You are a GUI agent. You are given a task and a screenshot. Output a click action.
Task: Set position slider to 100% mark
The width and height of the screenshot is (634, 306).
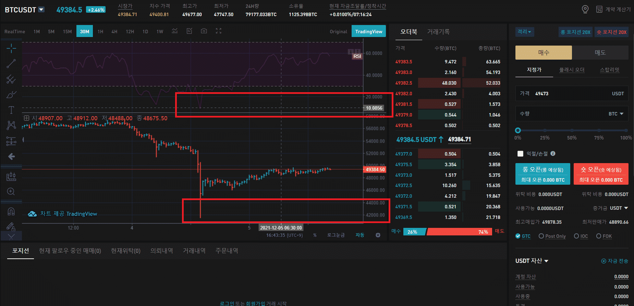pyautogui.click(x=626, y=131)
